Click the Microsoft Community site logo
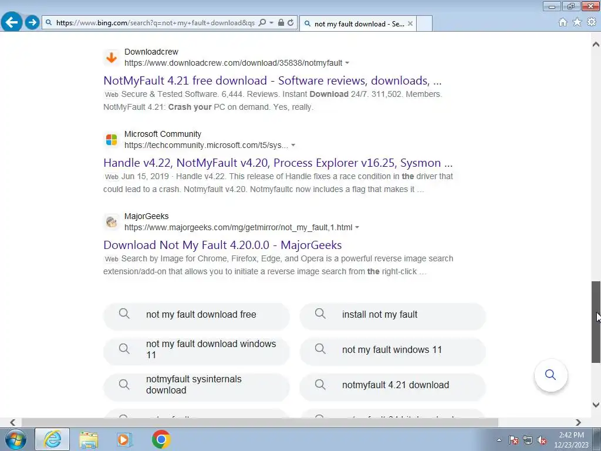Screen dimensions: 601x451 [112, 140]
